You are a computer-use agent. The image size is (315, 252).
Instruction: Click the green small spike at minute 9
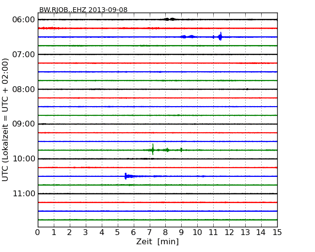[x=181, y=150]
